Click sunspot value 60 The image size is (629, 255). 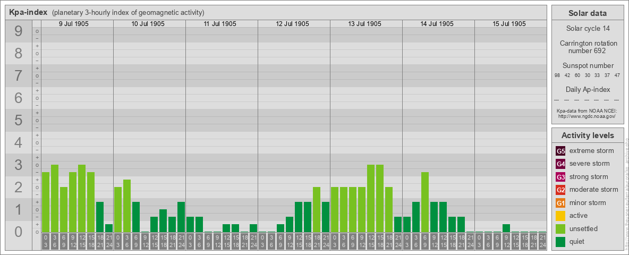click(x=577, y=75)
